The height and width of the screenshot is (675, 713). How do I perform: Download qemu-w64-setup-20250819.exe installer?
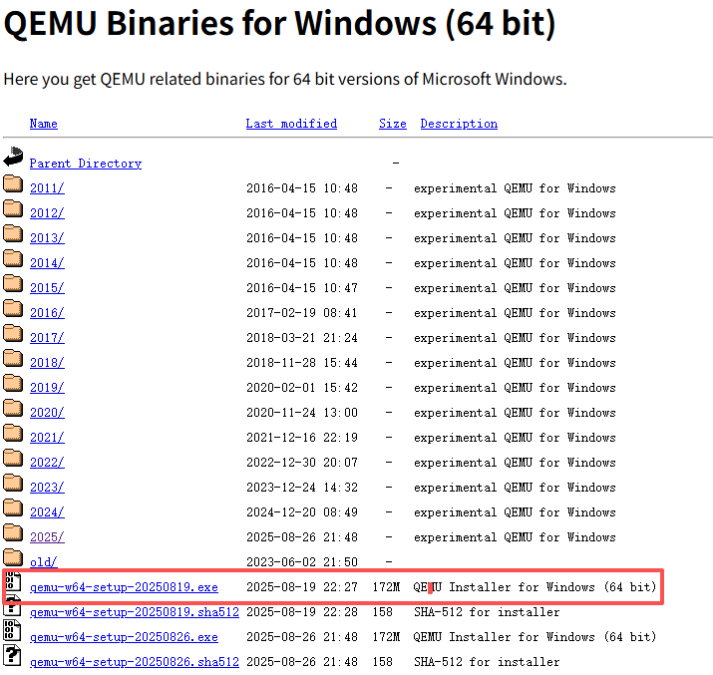(x=124, y=587)
